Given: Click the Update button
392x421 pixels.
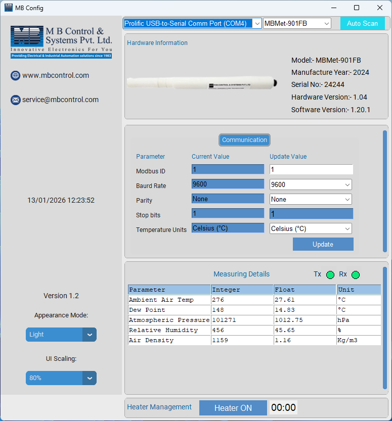Looking at the screenshot, I should pos(323,244).
